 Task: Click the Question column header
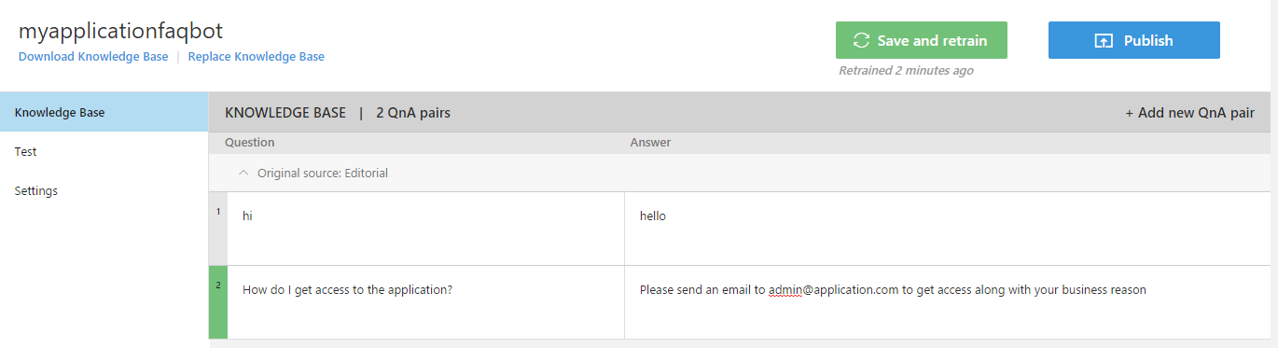tap(250, 143)
